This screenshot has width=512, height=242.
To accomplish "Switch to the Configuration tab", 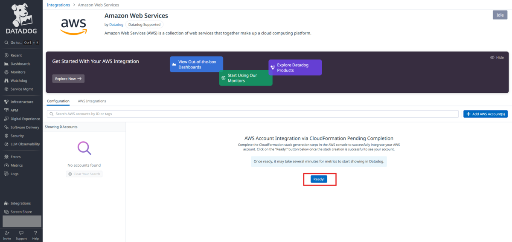I will (x=58, y=101).
